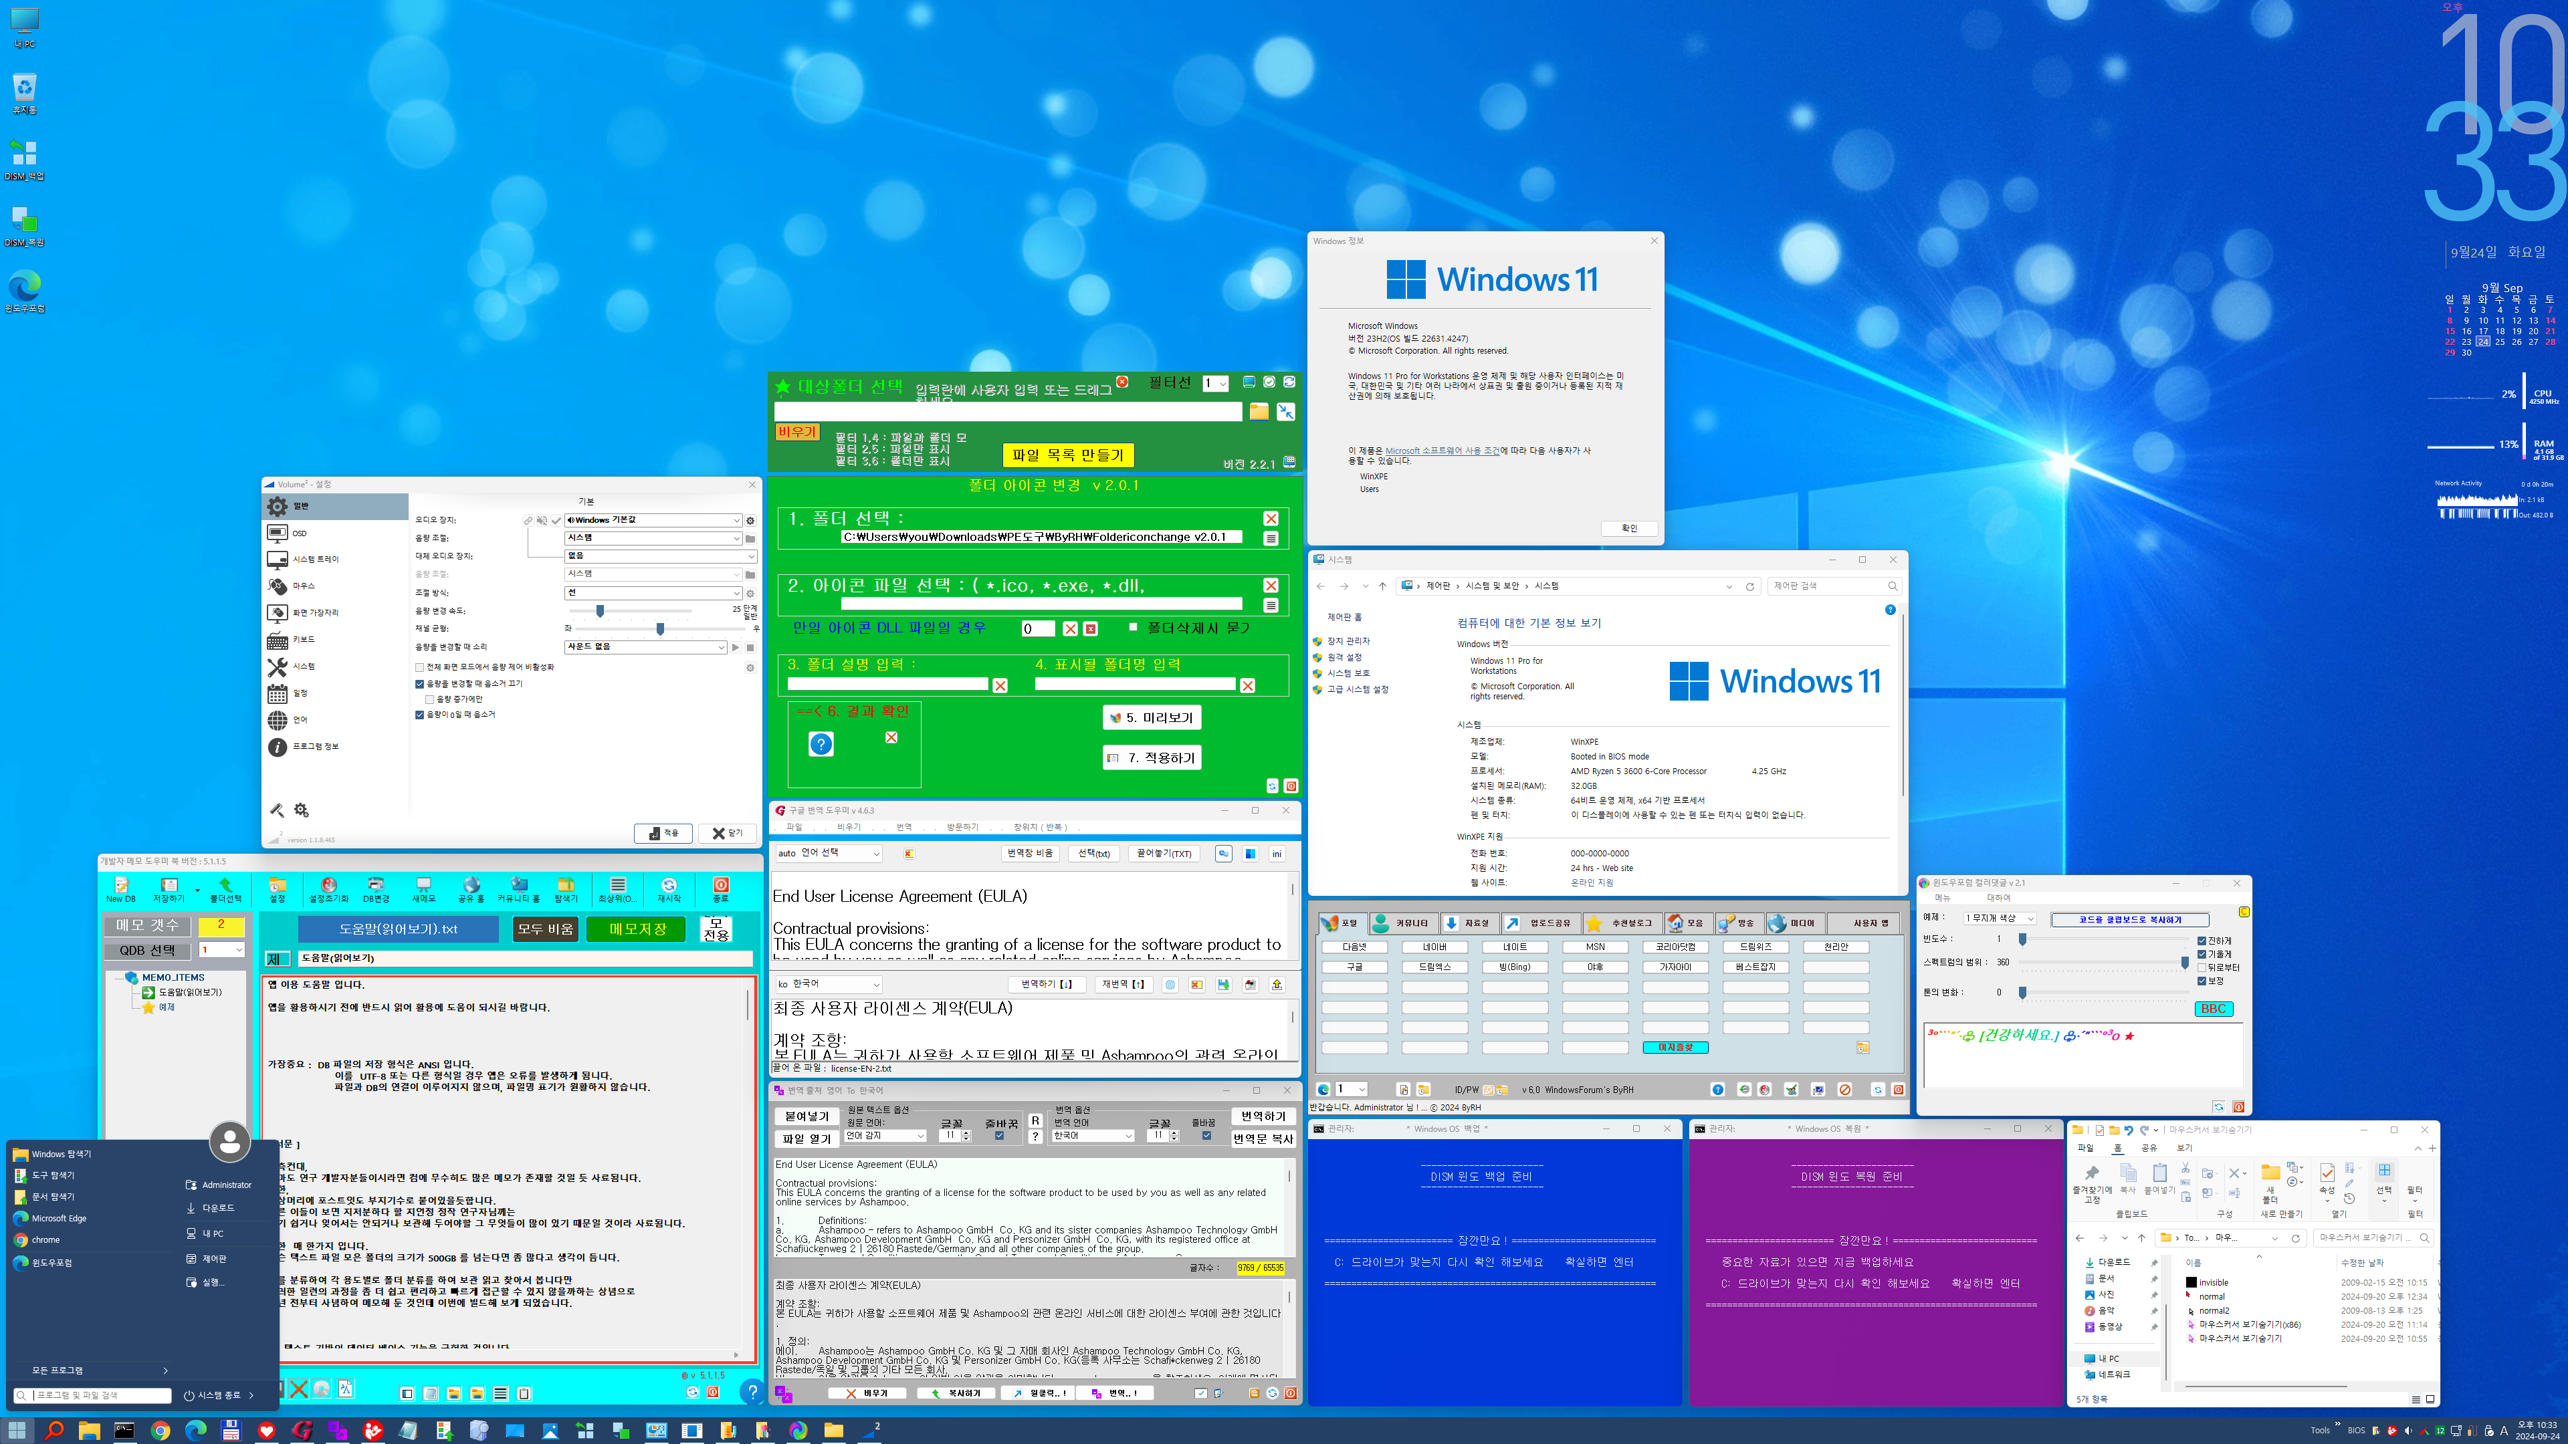This screenshot has width=2568, height=1444.
Task: Click 빈도수 slider in color comment window
Action: coord(2103,939)
